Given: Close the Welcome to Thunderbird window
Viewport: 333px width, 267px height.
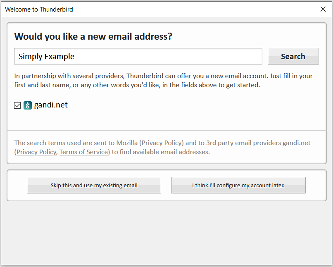Looking at the screenshot, I should 323,9.
